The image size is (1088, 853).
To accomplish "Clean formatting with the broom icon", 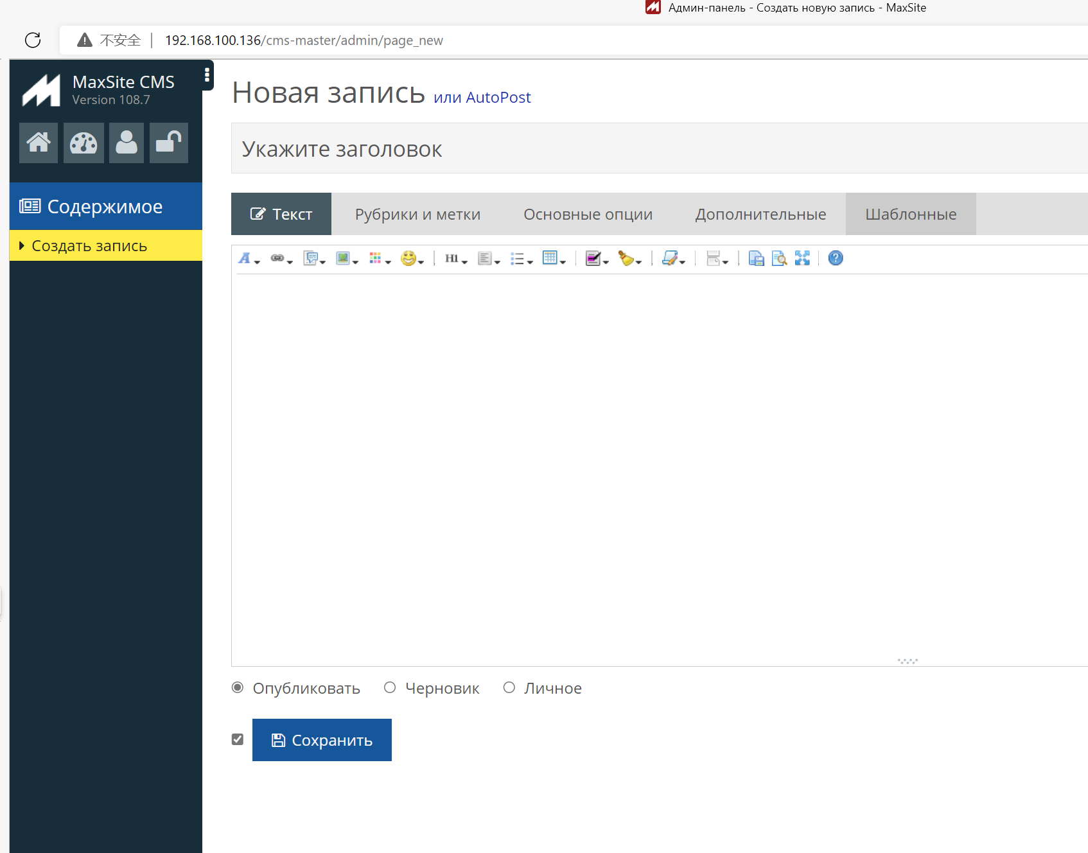I will click(626, 258).
